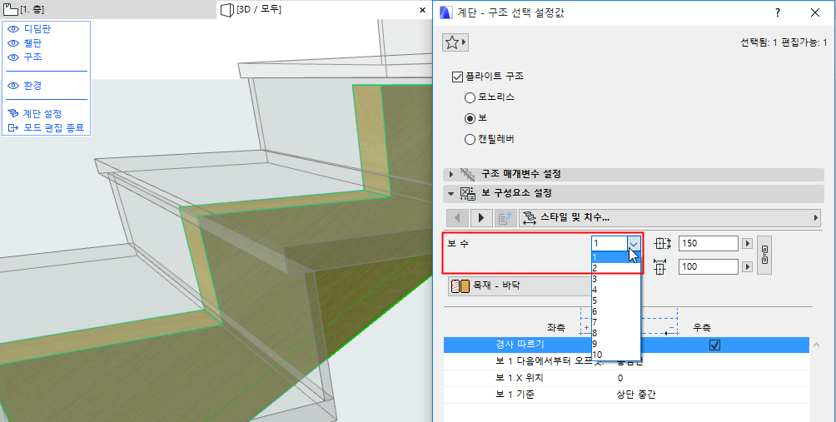Image resolution: width=836 pixels, height=422 pixels.
Task: Open the favorites star button
Action: tap(455, 43)
